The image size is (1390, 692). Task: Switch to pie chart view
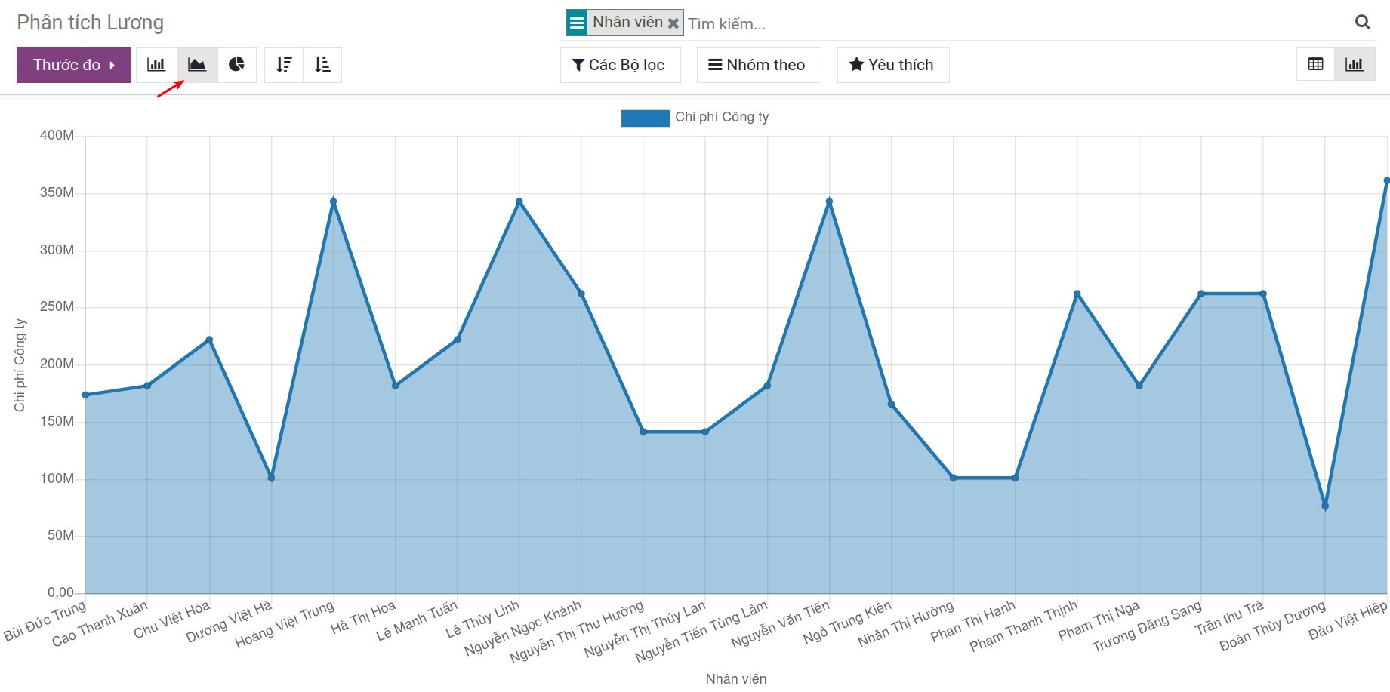[237, 65]
